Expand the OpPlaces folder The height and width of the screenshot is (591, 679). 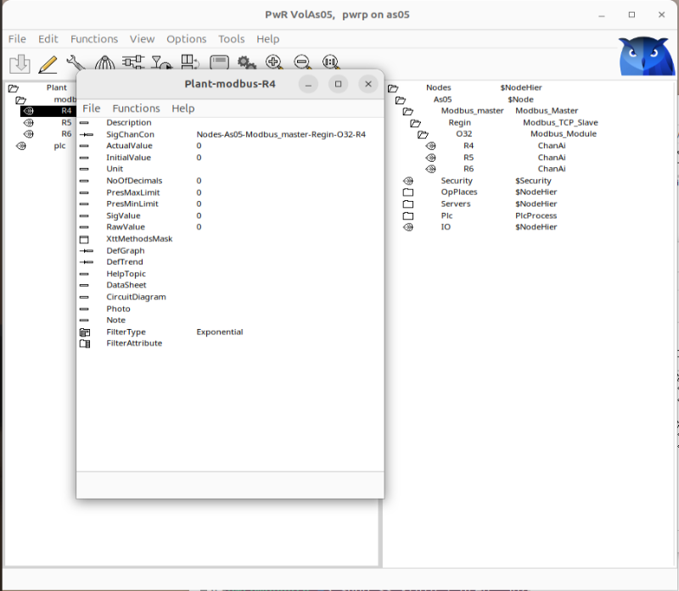[408, 192]
